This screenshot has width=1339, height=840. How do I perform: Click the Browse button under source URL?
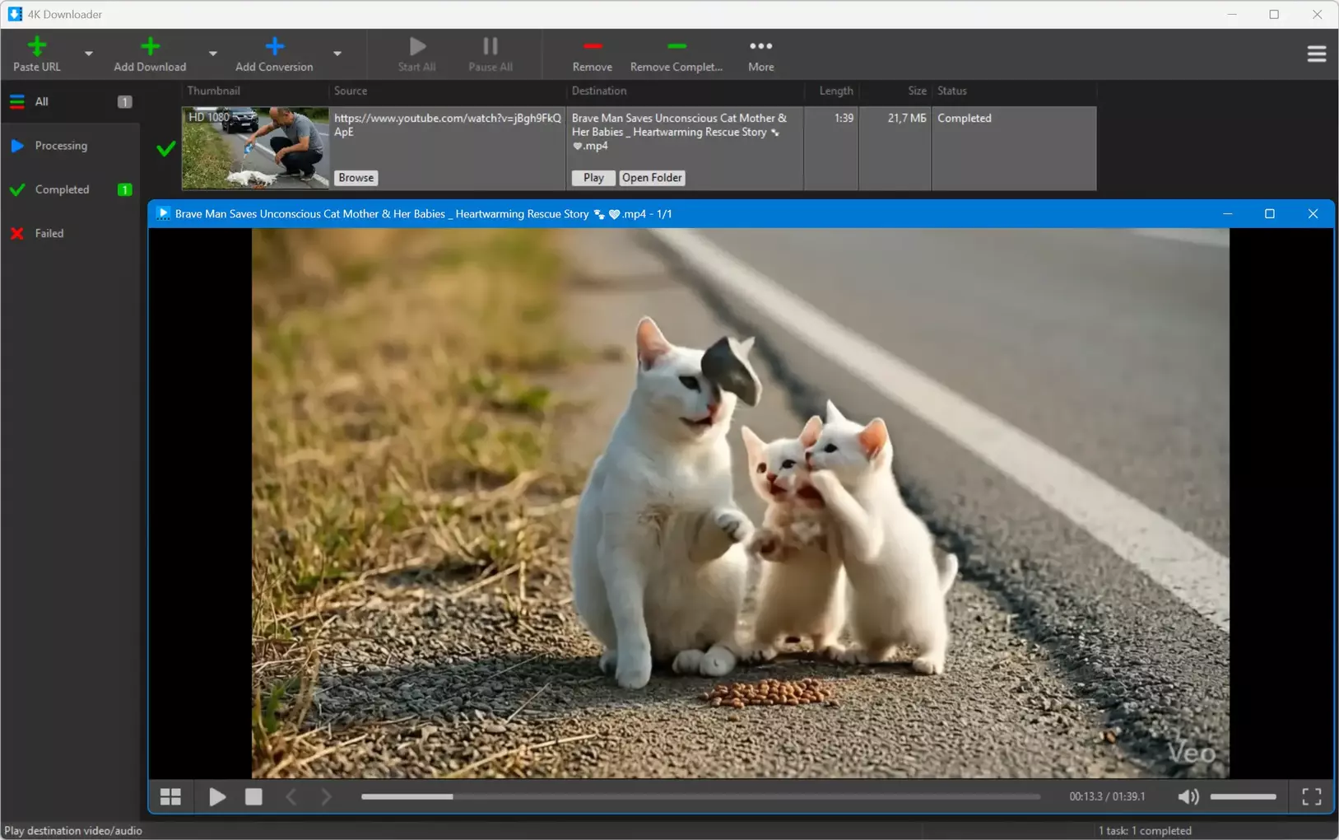[x=356, y=178]
